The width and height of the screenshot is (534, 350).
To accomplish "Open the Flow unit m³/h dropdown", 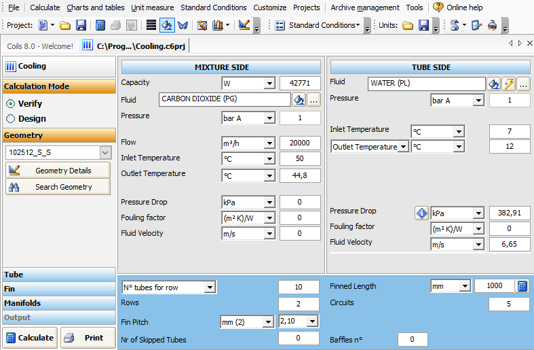I will [269, 143].
